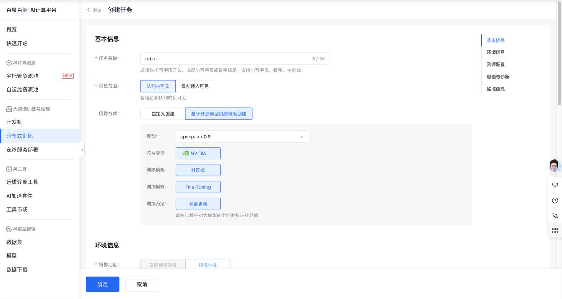Click the NEW badge beside 全托管资源池
The width and height of the screenshot is (562, 299).
click(x=67, y=76)
